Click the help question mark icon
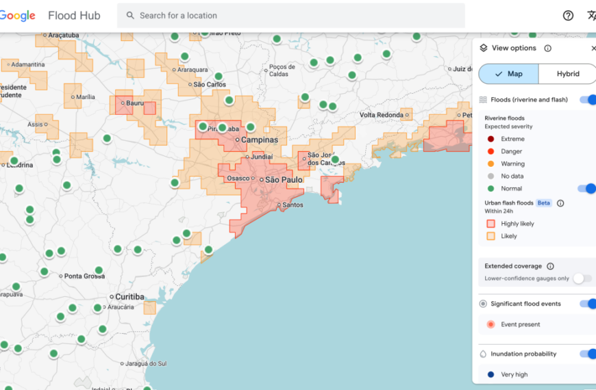The height and width of the screenshot is (390, 596). (x=568, y=16)
